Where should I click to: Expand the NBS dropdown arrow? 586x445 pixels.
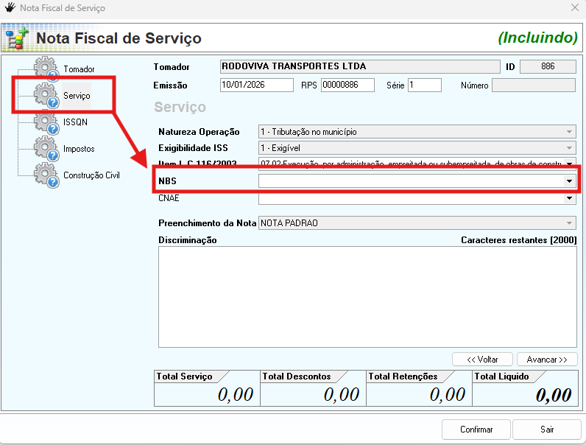tap(569, 181)
